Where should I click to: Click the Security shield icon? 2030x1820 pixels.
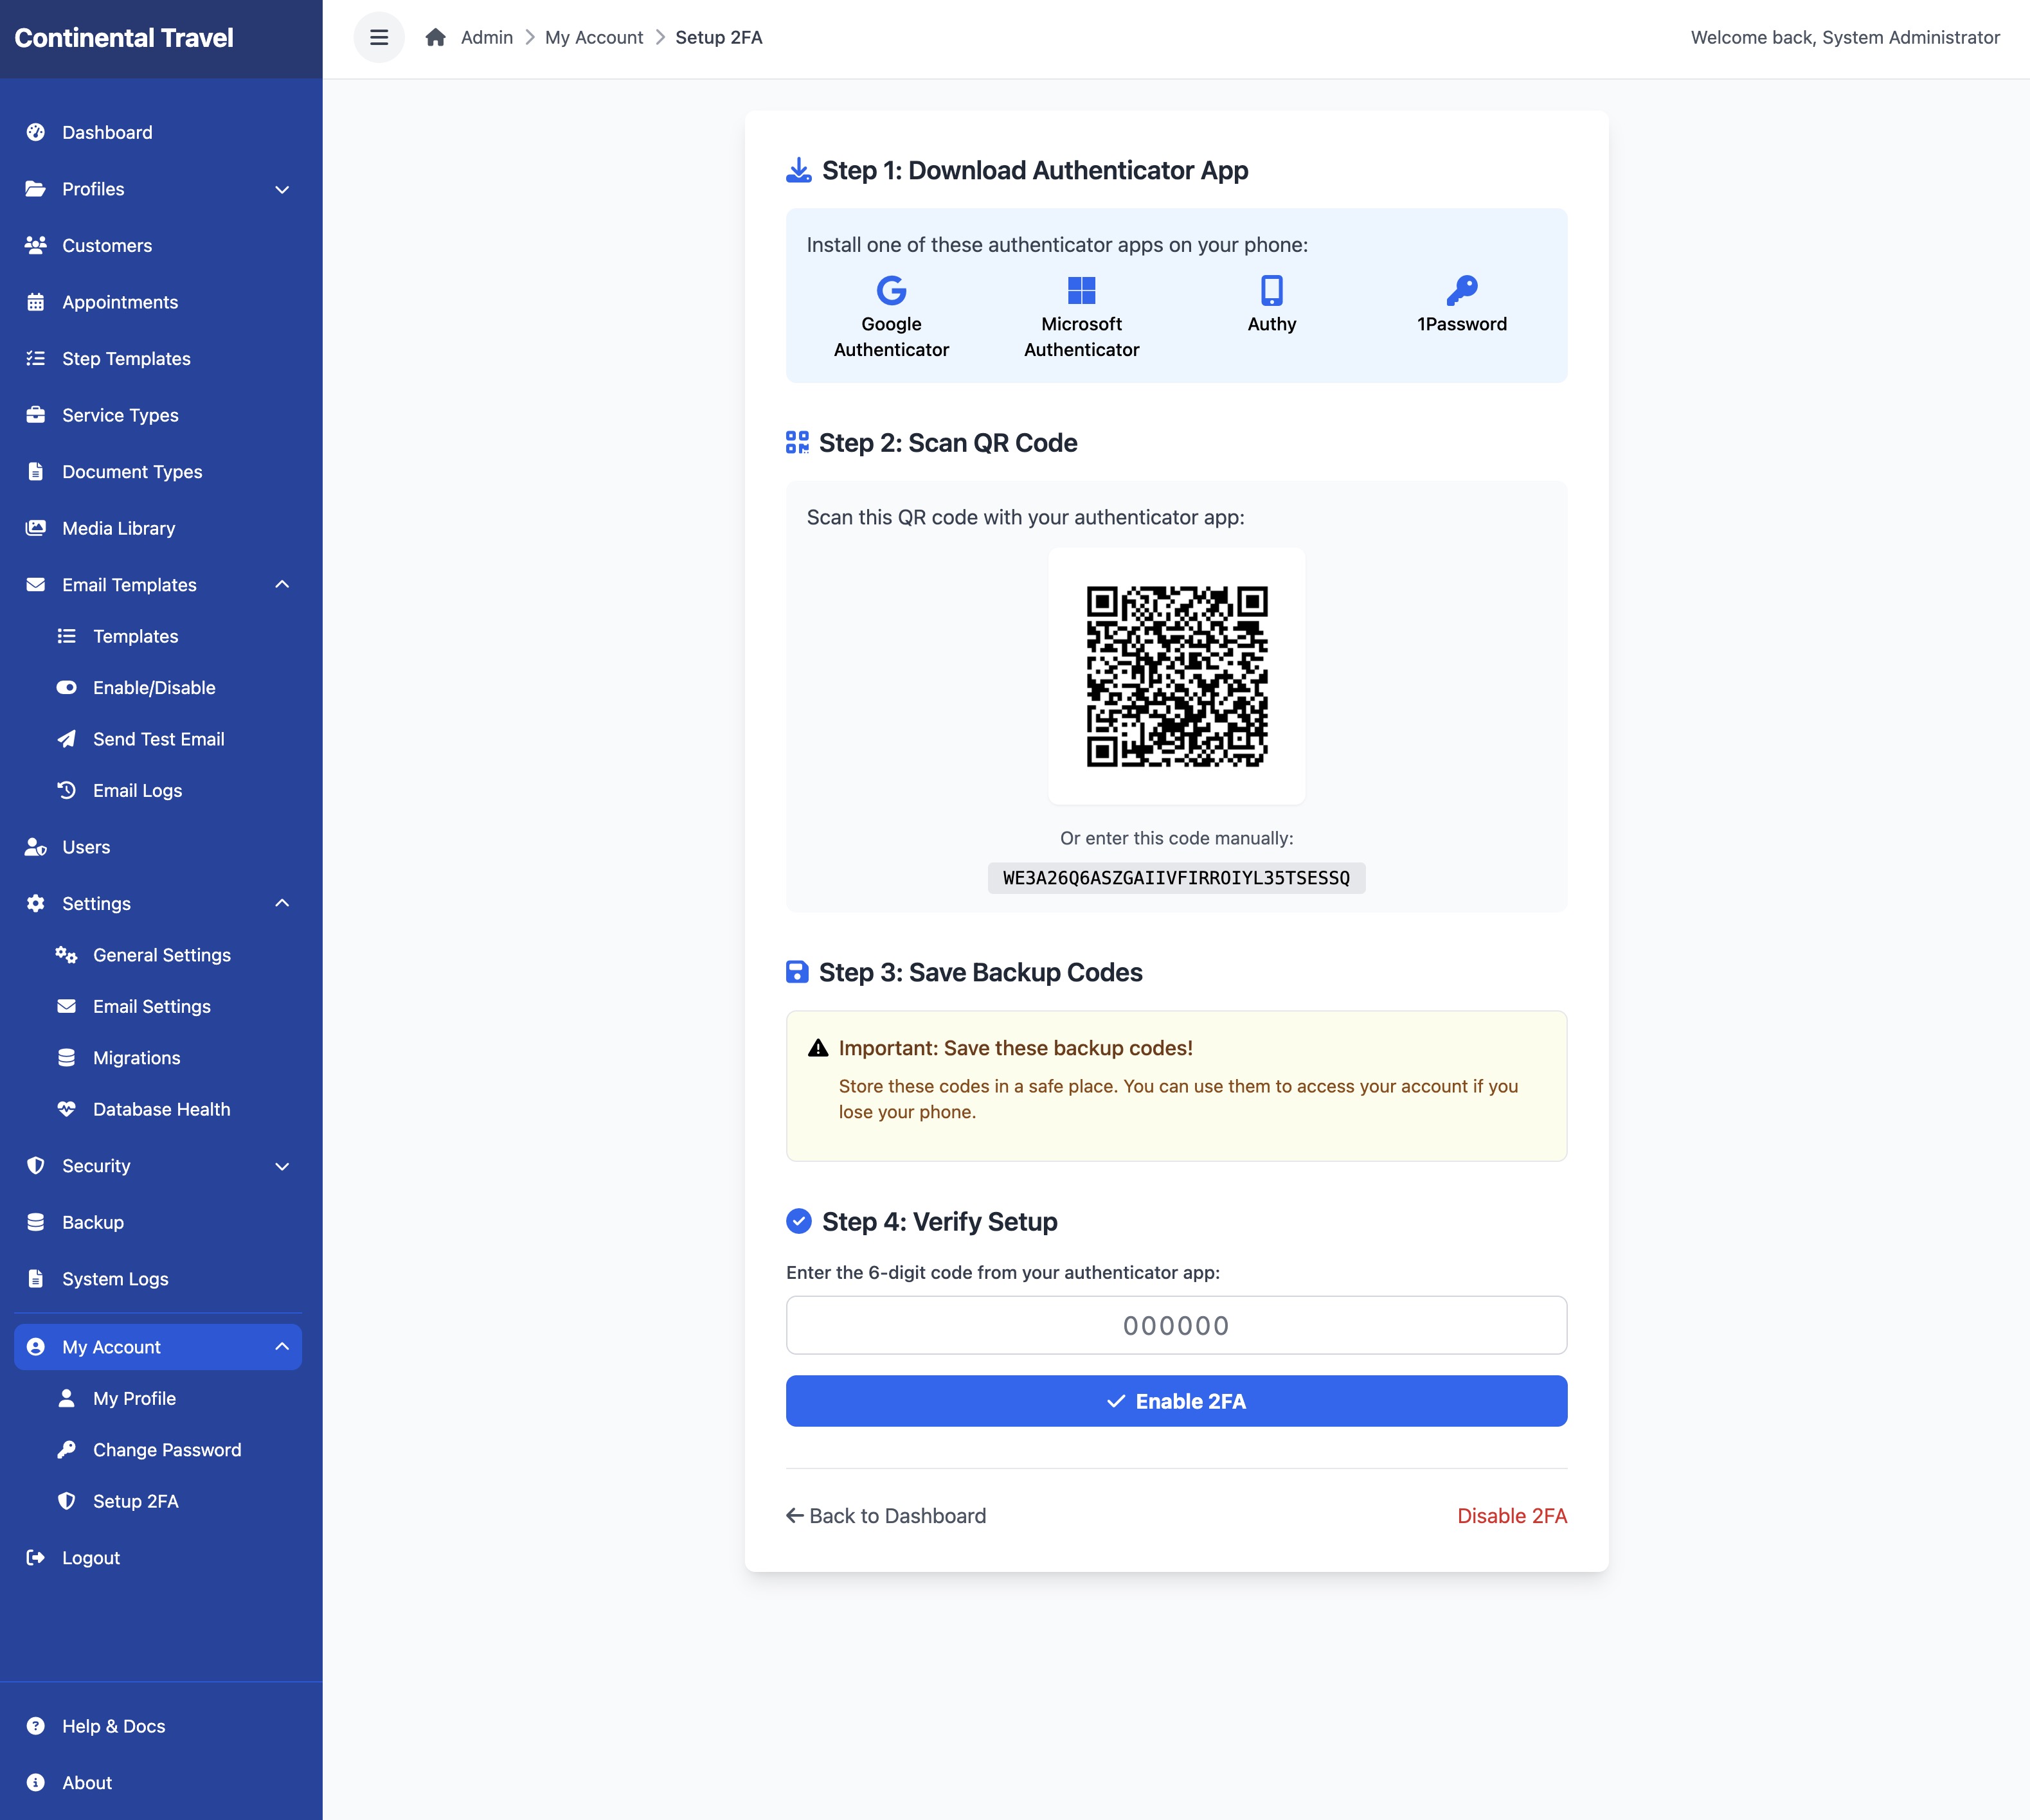click(36, 1166)
